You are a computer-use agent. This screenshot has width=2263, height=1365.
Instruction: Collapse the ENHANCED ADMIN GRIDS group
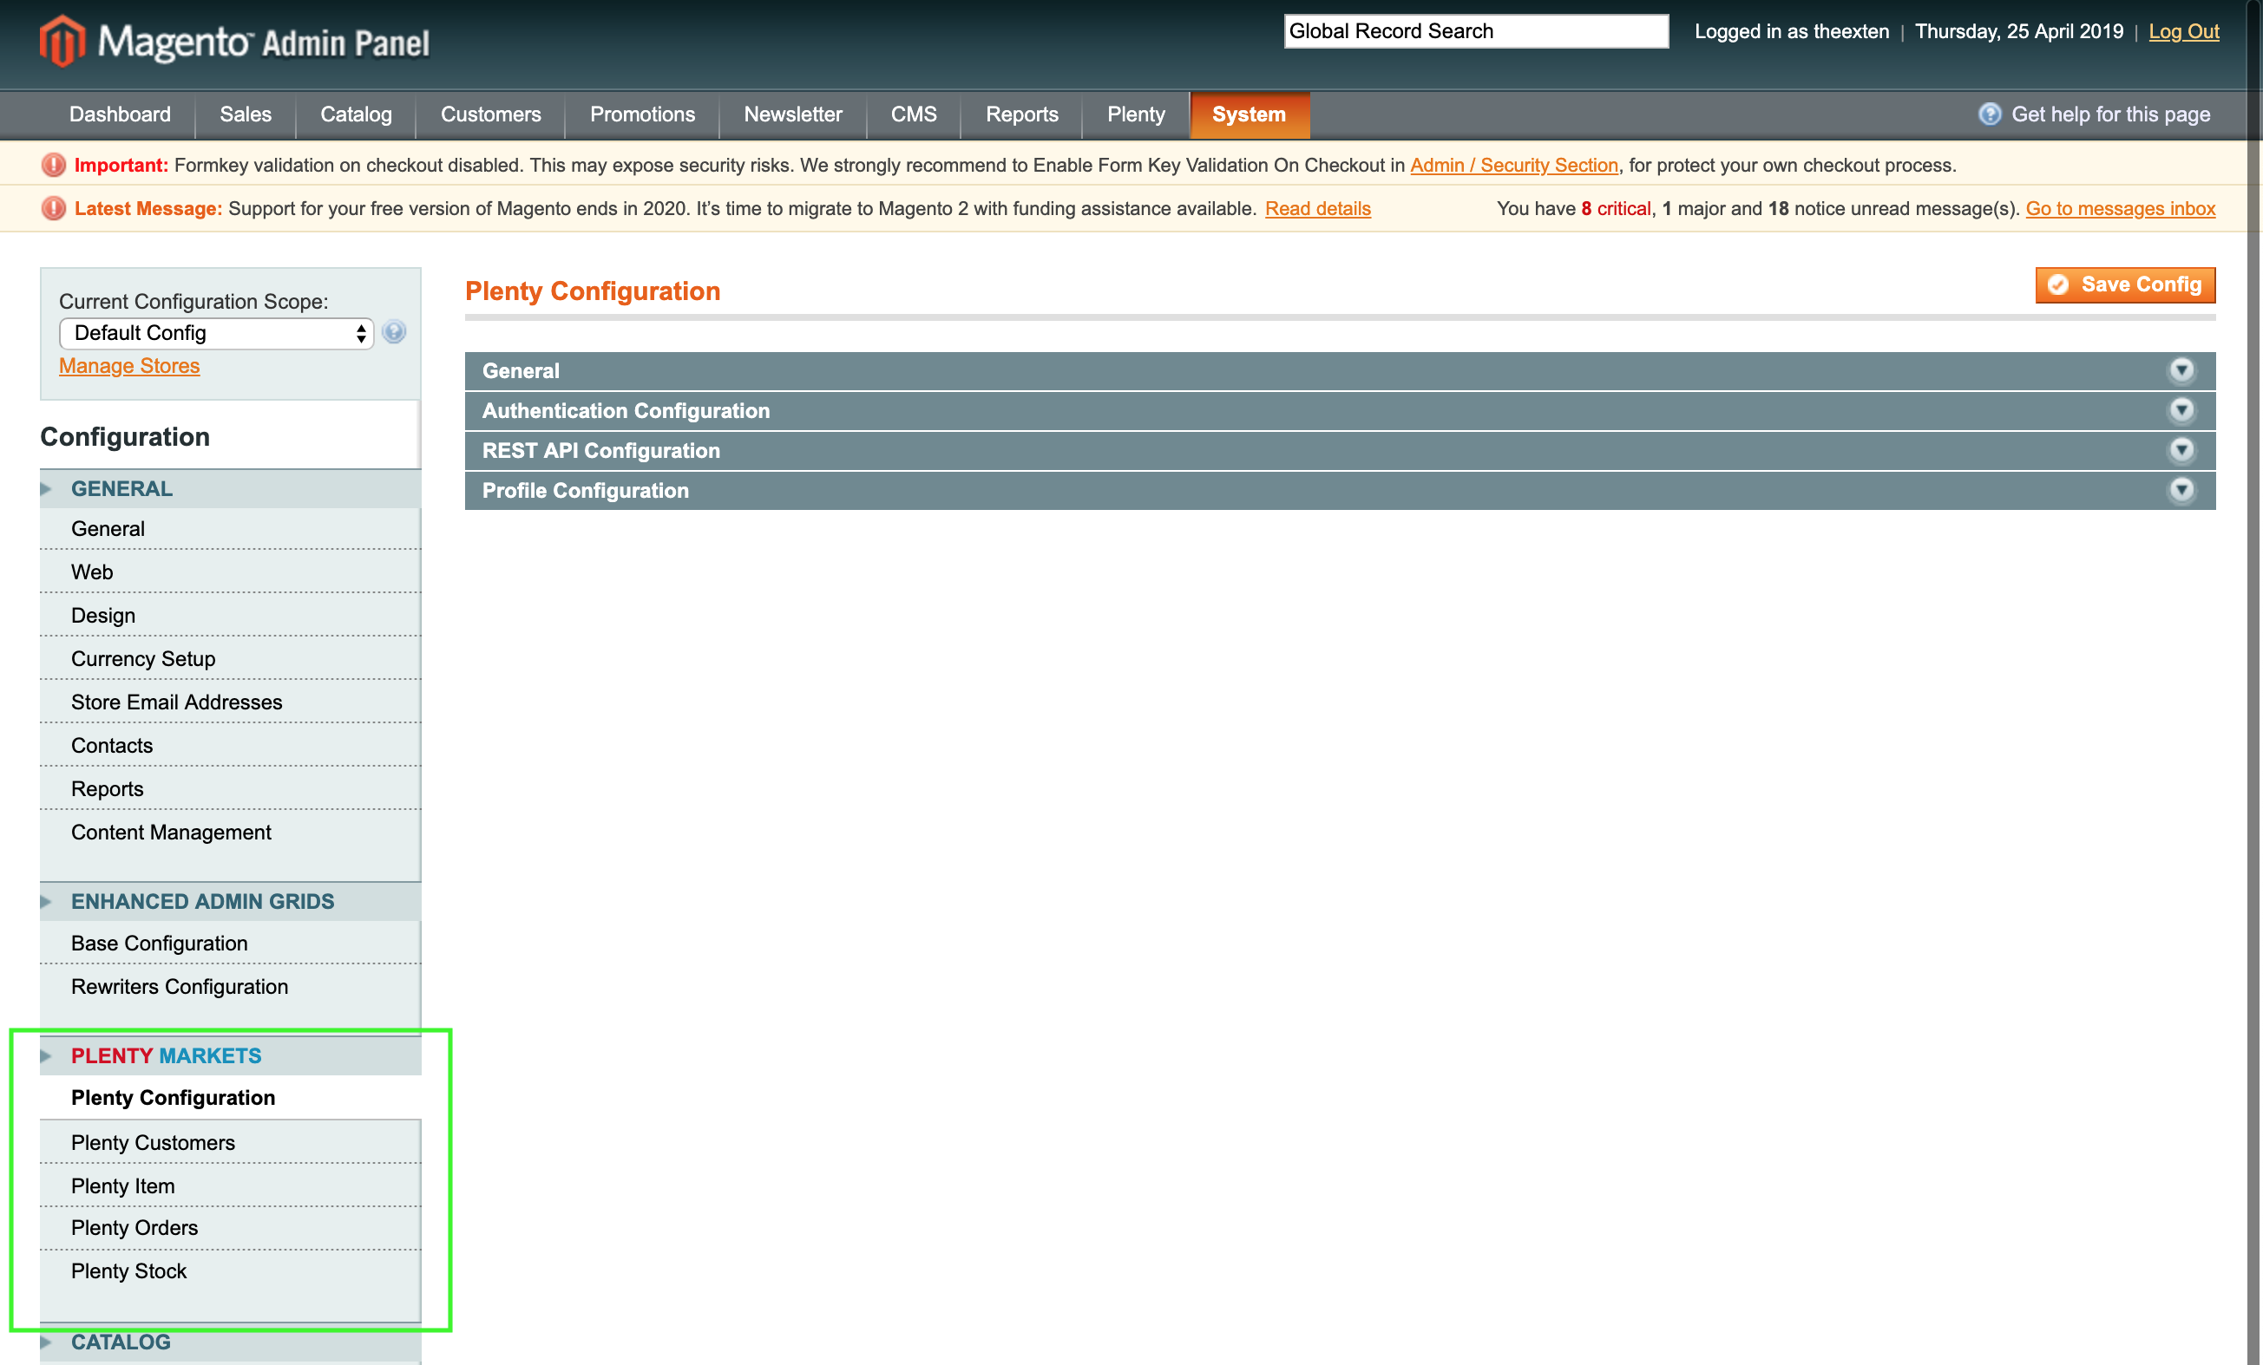pyautogui.click(x=231, y=901)
